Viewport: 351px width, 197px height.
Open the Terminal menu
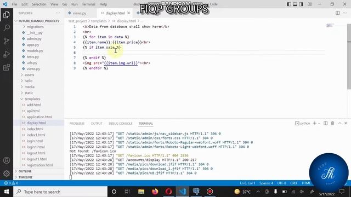point(88,4)
